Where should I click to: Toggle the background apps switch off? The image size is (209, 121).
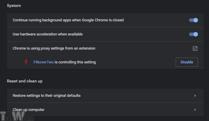point(193,20)
